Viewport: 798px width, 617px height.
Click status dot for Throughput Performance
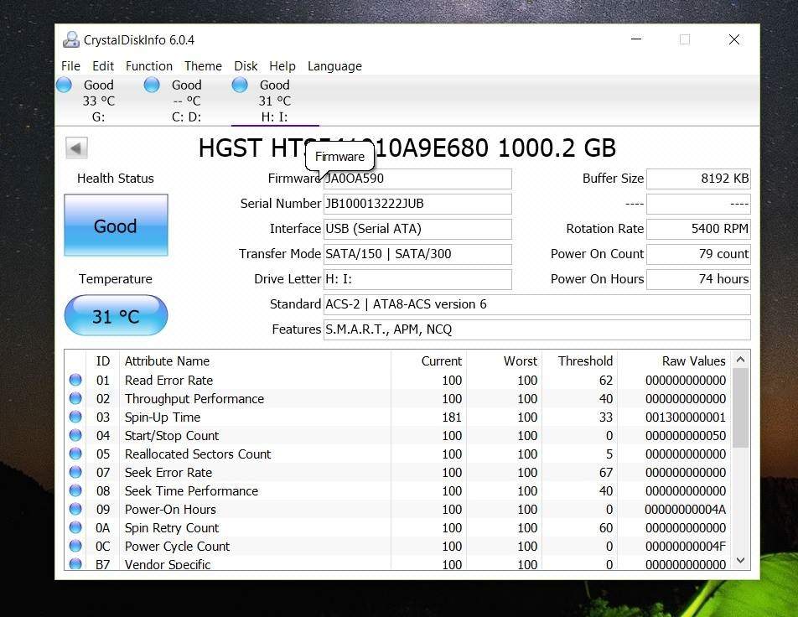75,398
